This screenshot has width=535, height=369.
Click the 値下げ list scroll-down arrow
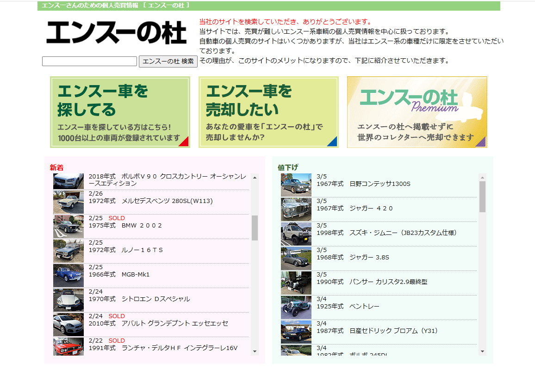point(482,351)
